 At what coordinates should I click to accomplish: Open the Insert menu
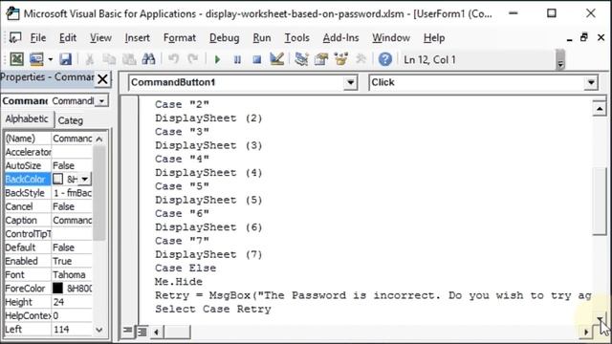(137, 38)
